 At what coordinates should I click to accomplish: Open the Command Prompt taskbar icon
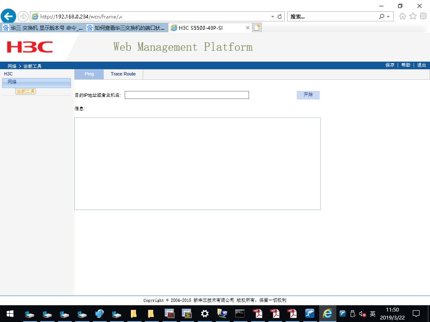click(240, 314)
